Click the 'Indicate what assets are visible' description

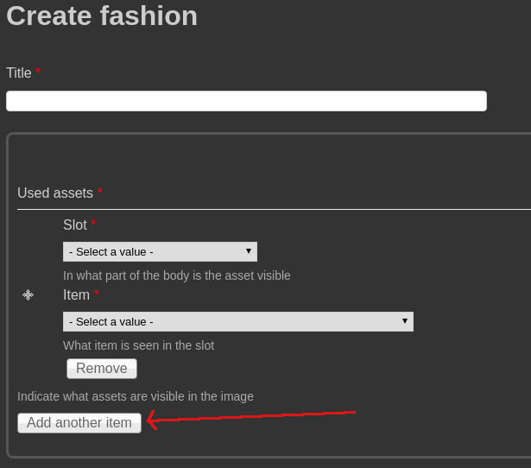(x=136, y=396)
